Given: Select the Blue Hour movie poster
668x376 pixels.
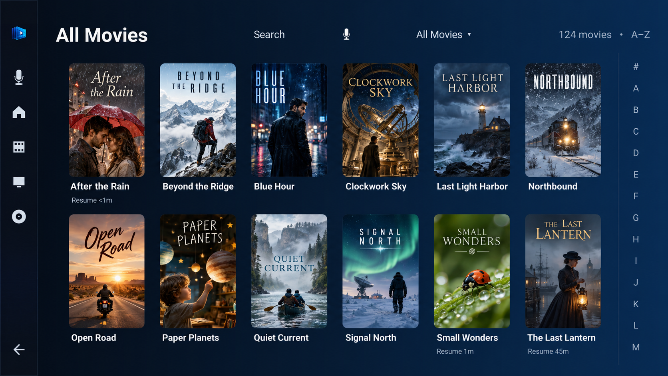Looking at the screenshot, I should pyautogui.click(x=289, y=120).
